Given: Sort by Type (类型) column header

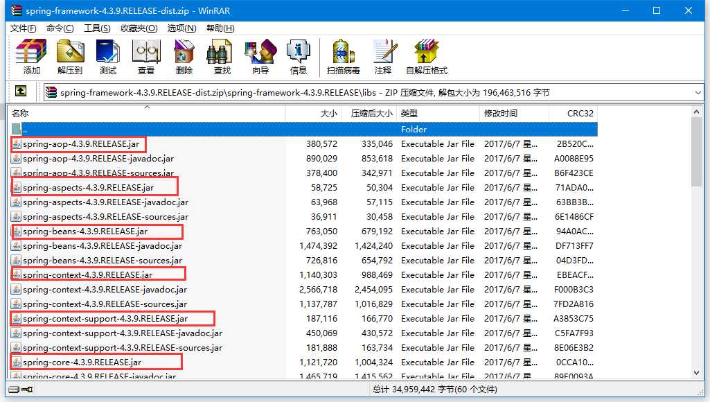Looking at the screenshot, I should point(438,113).
